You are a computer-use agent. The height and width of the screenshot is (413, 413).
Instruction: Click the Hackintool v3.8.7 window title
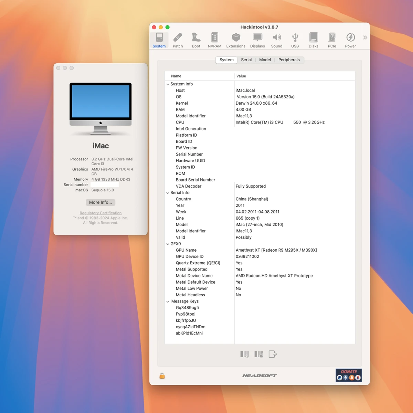[x=259, y=27]
